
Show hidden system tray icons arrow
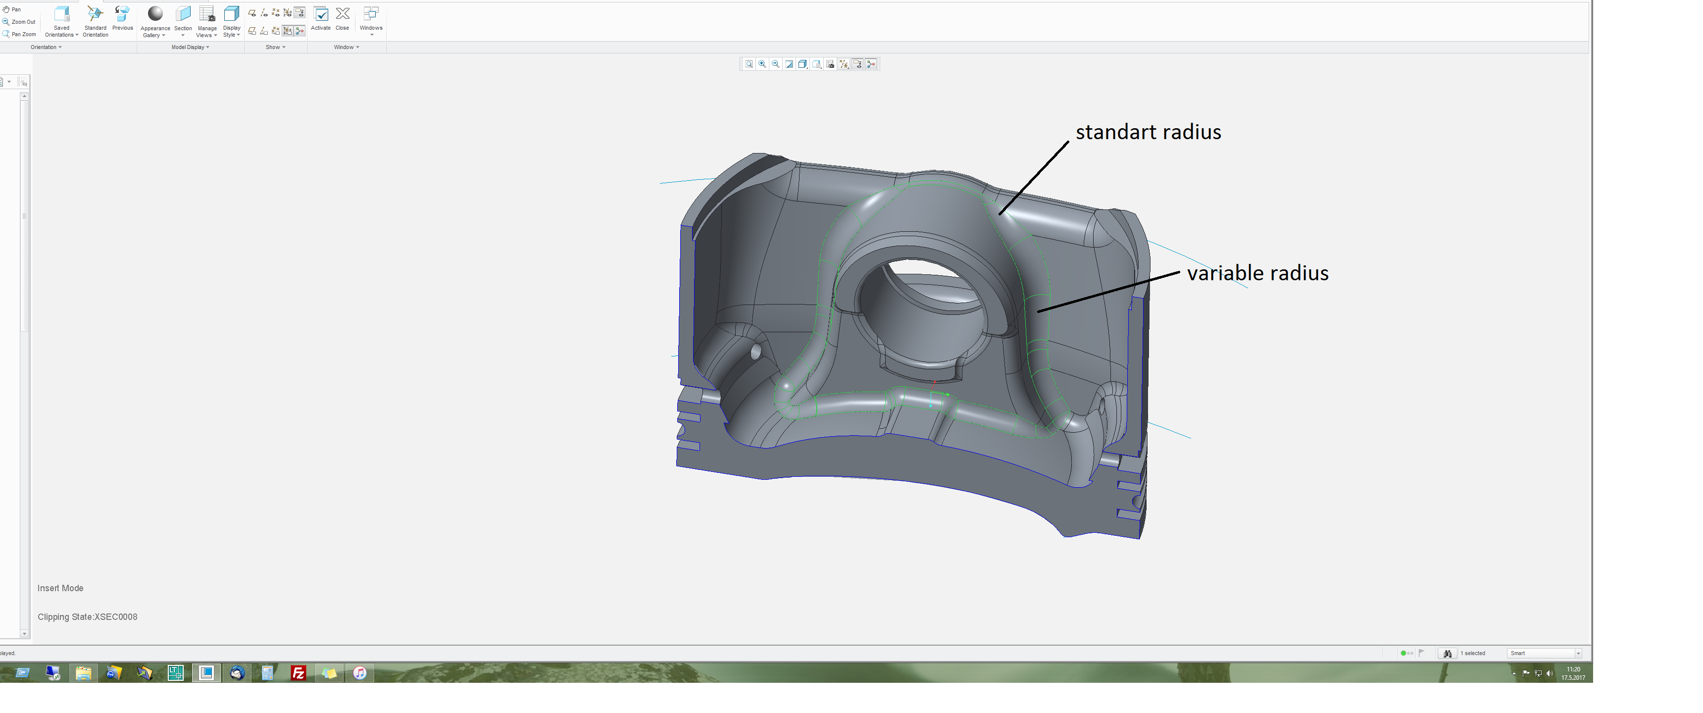(1514, 674)
